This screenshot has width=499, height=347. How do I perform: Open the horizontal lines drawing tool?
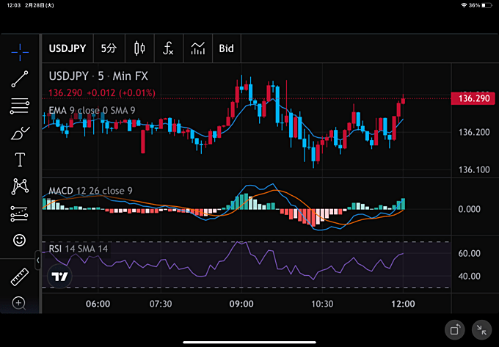(20, 106)
